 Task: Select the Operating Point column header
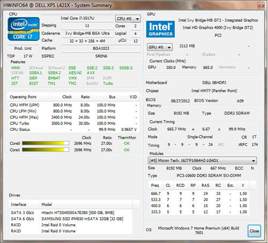point(28,97)
